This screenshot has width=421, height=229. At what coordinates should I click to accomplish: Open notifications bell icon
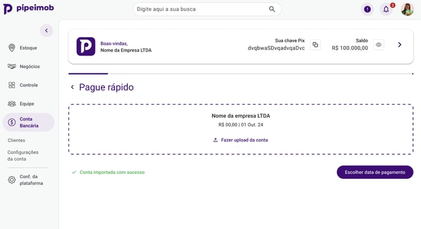pos(386,9)
